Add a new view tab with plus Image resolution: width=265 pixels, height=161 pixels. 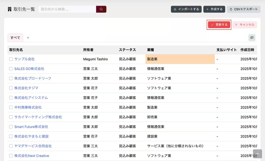pos(28,38)
